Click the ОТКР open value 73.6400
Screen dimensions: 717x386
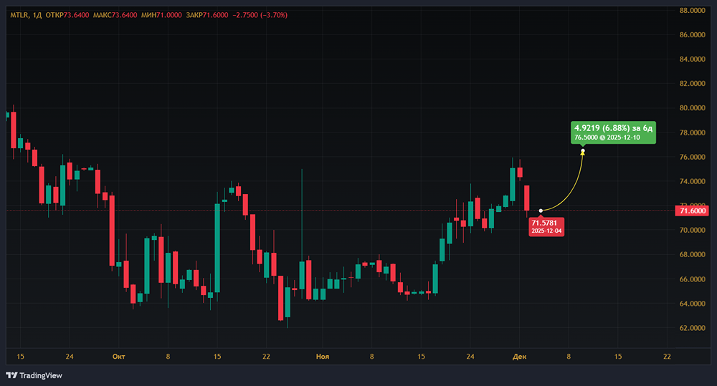click(x=76, y=14)
